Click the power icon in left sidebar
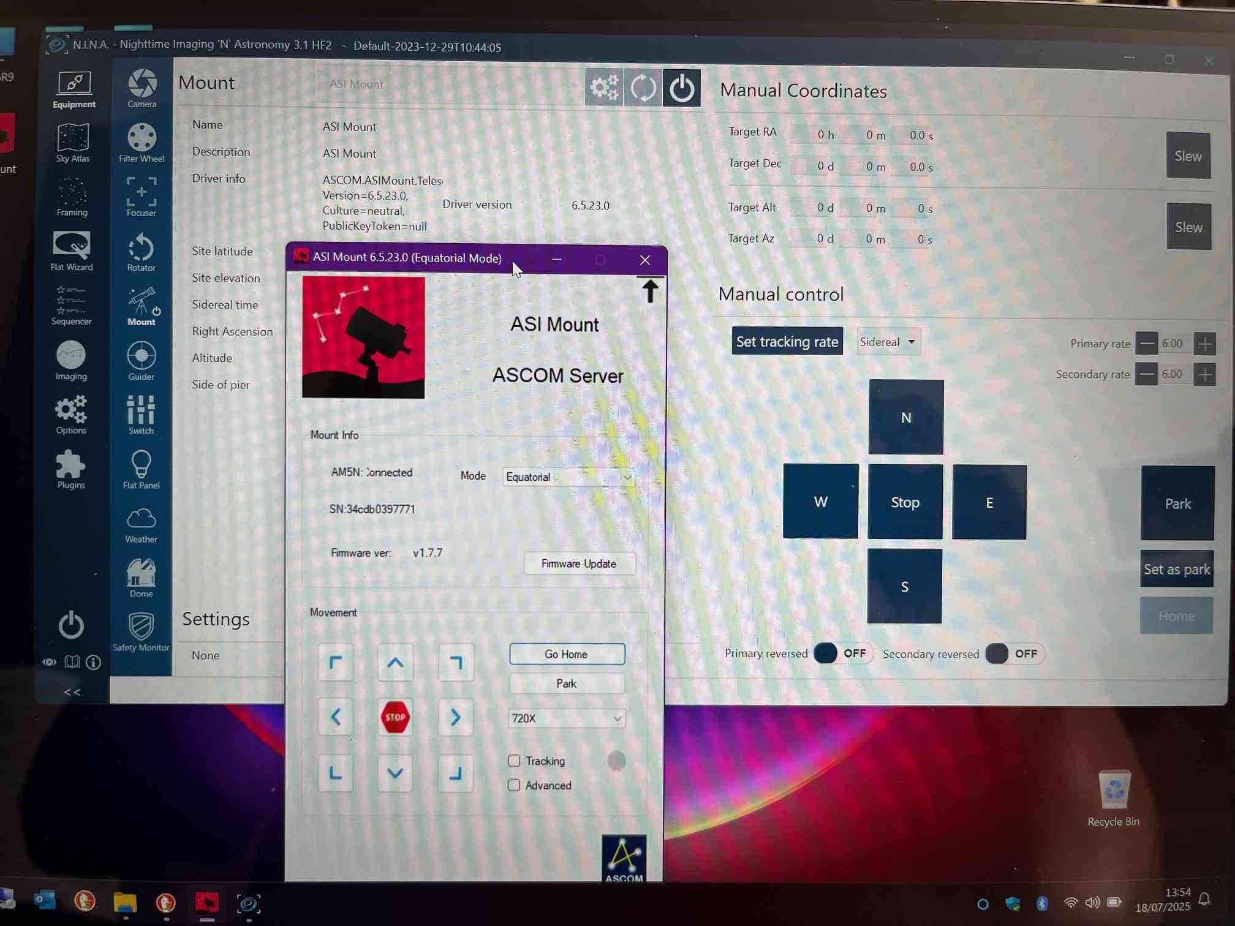The width and height of the screenshot is (1235, 926). pos(71,625)
